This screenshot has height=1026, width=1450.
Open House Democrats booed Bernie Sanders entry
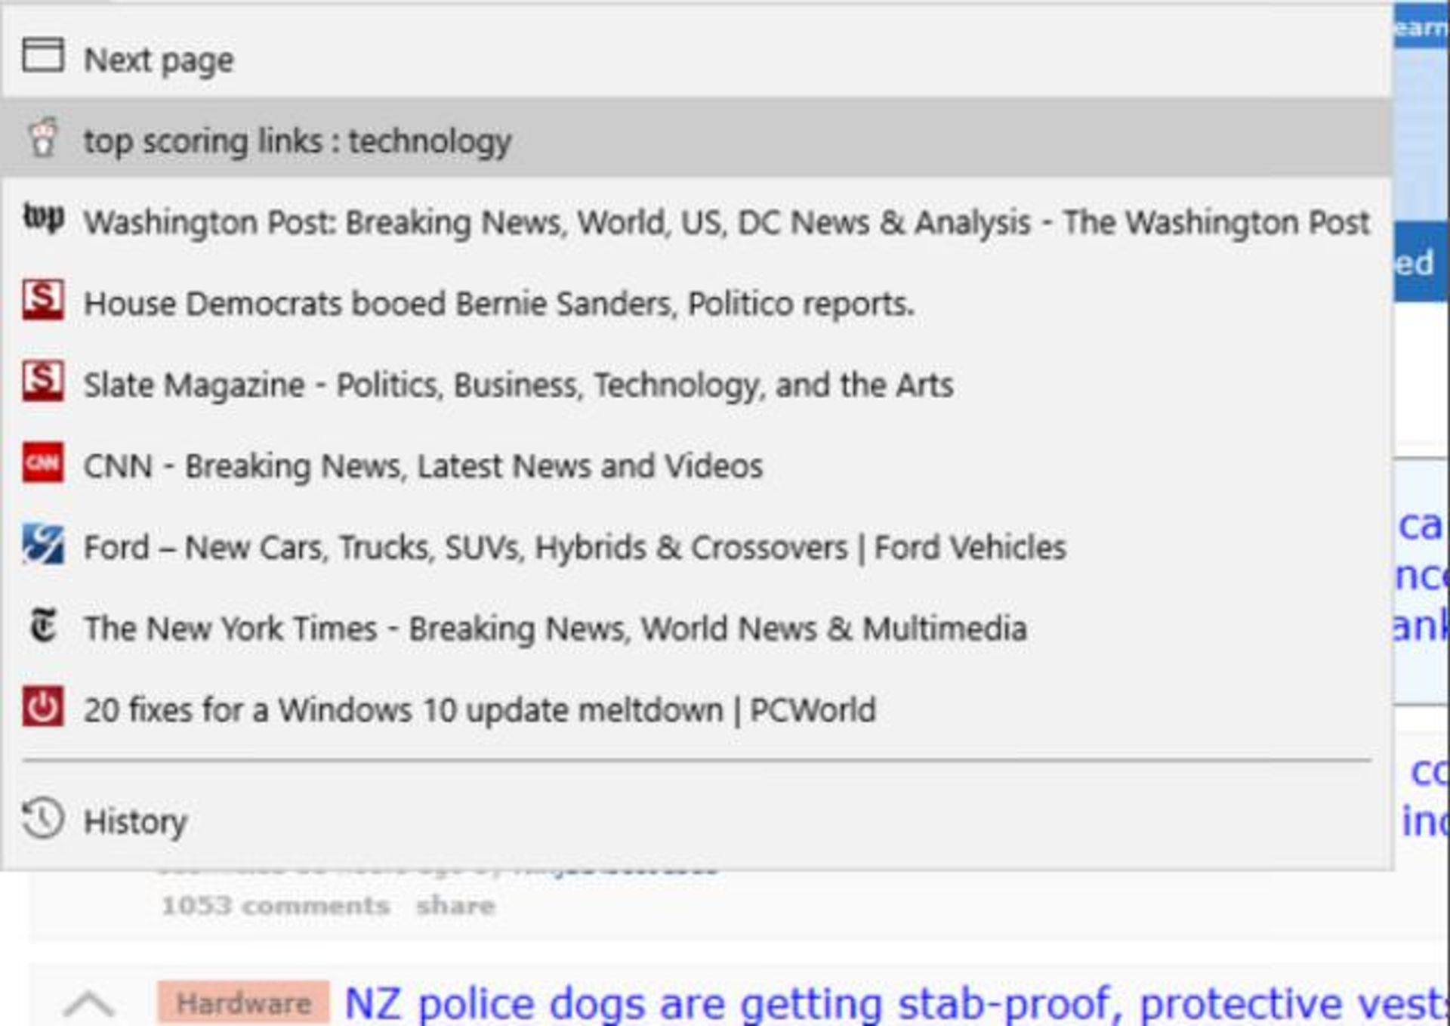click(x=696, y=302)
